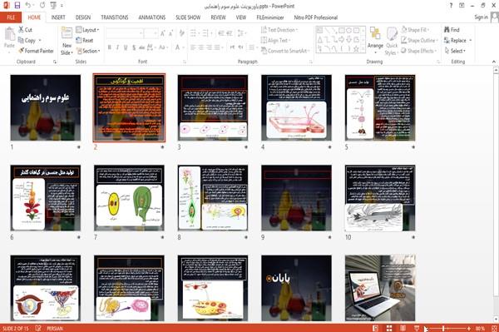499x332 pixels.
Task: Expand Shape Effects dropdown
Action: pyautogui.click(x=419, y=51)
